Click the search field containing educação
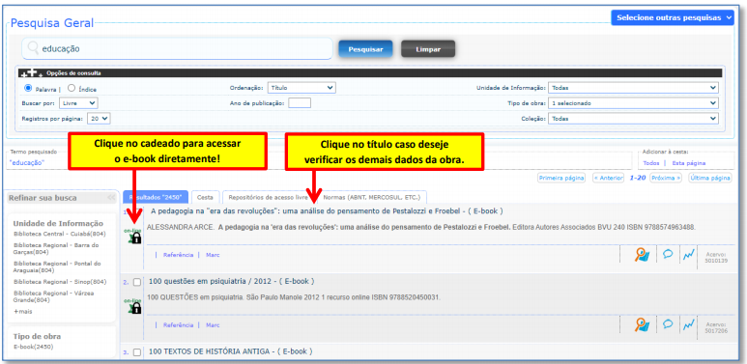Image resolution: width=747 pixels, height=364 pixels. click(177, 48)
